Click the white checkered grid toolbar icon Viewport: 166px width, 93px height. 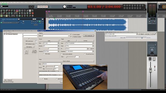click(x=30, y=11)
